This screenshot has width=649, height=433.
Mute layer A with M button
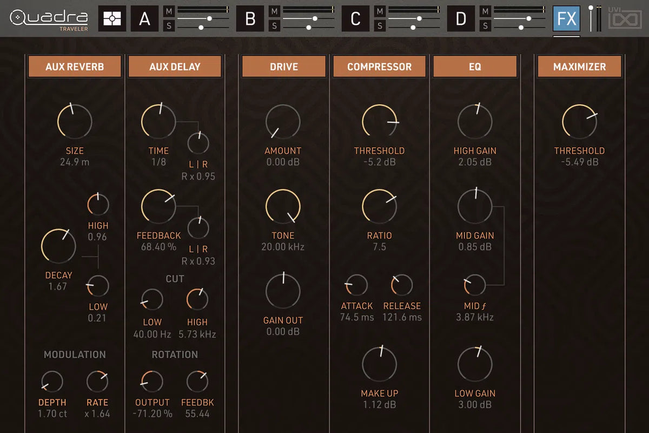click(169, 11)
